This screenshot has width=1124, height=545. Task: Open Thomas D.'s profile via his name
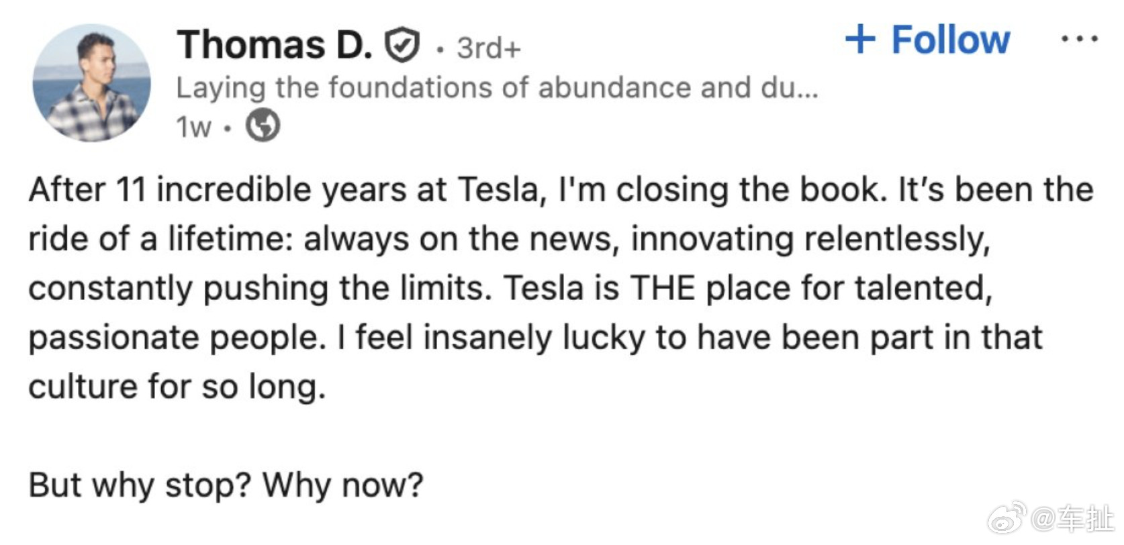(275, 44)
